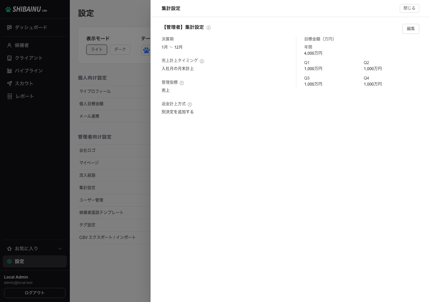Click the パイプライン columns icon
430x302 pixels.
[9, 71]
